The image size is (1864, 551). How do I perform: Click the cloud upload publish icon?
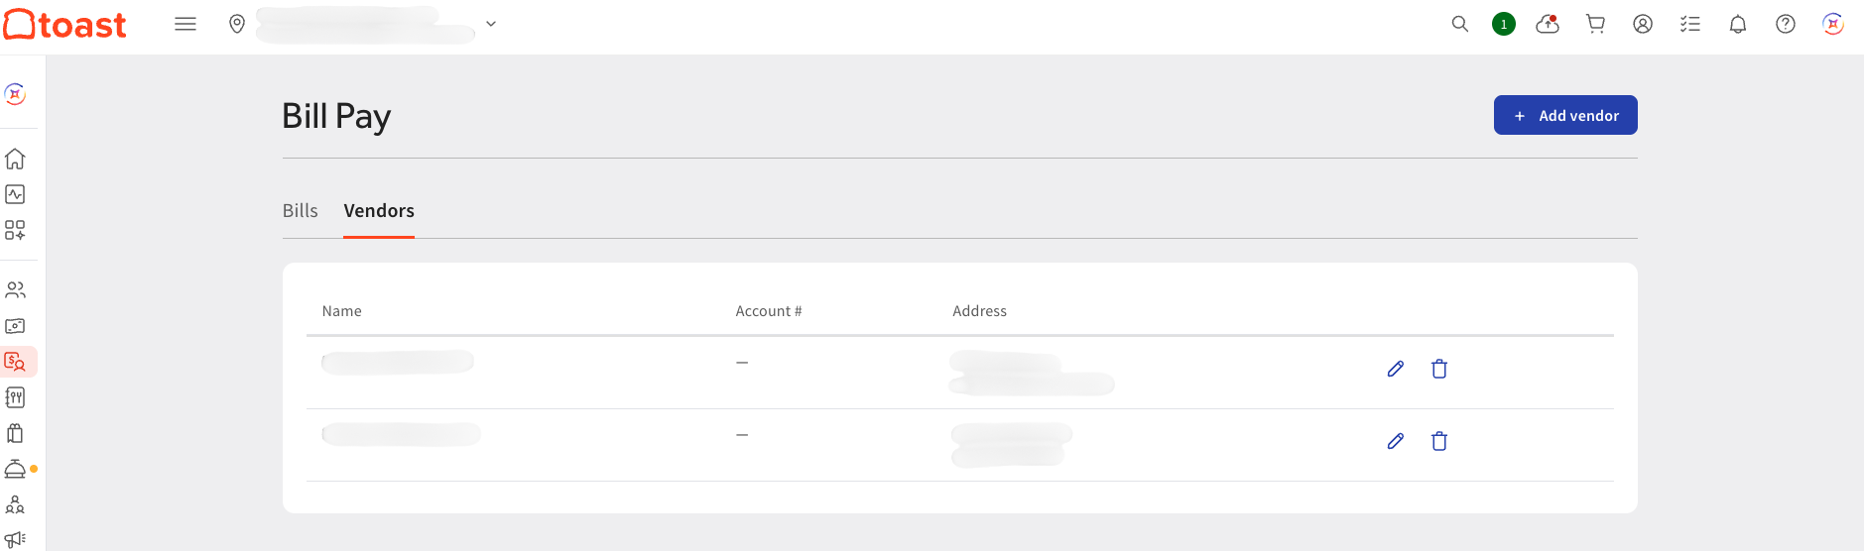click(1548, 24)
